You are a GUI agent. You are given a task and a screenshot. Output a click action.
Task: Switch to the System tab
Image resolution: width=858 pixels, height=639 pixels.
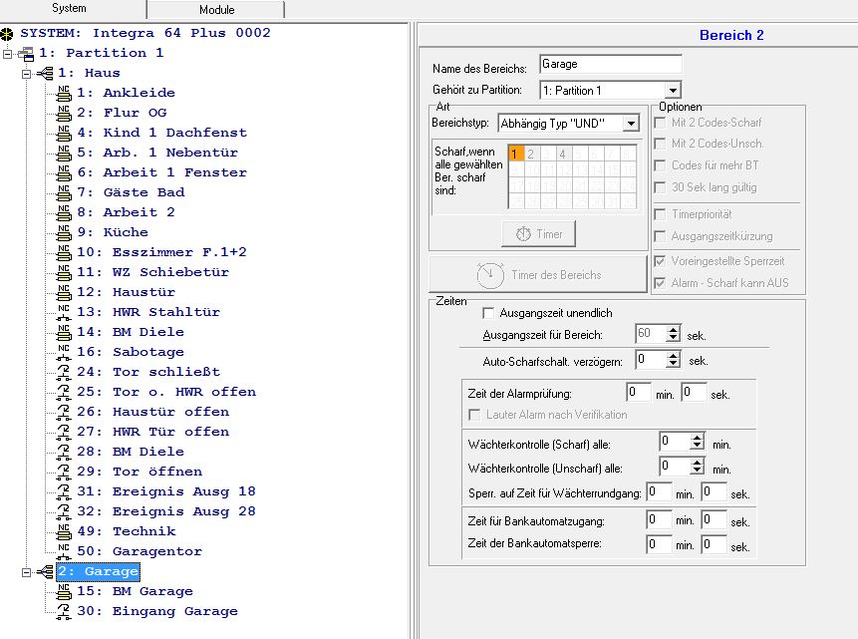69,9
